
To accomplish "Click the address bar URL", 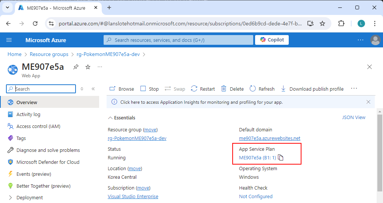I will 180,24.
